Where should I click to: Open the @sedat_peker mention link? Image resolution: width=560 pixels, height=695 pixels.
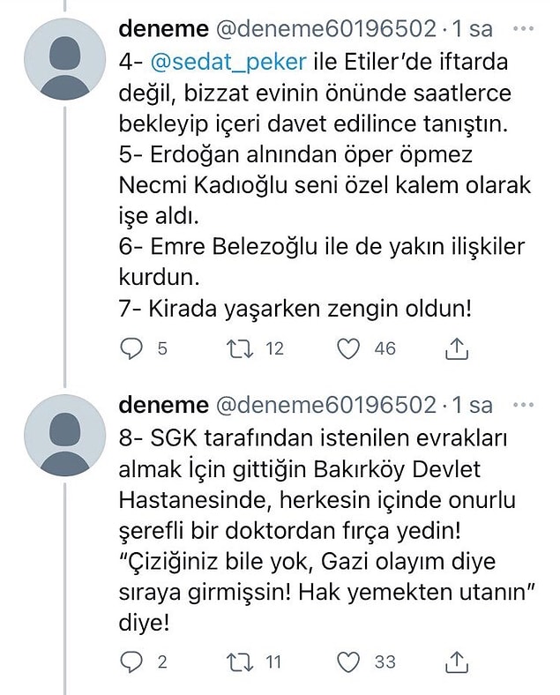pos(228,62)
